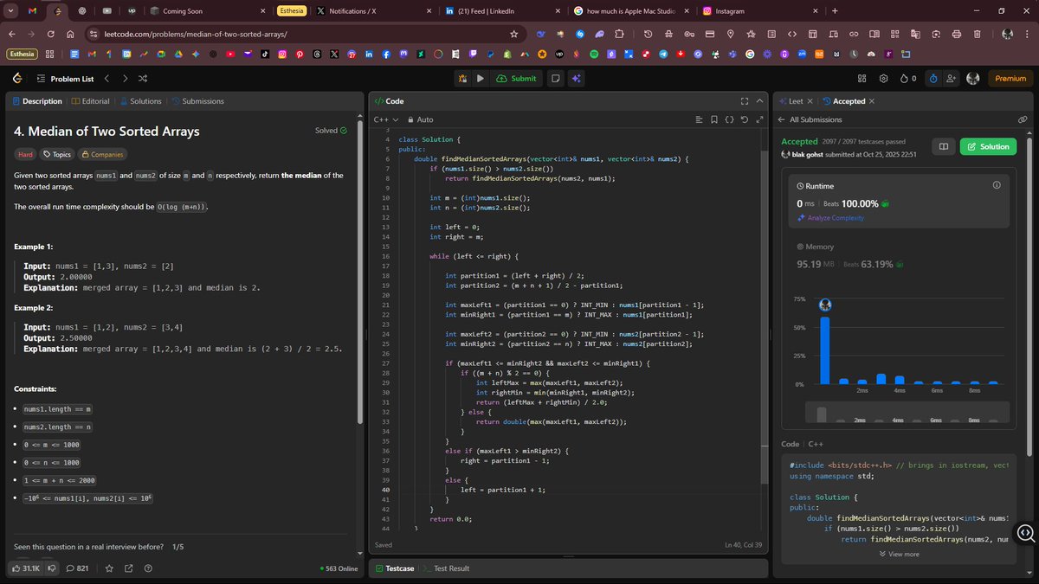
Task: Copy the submission link icon
Action: (1023, 119)
